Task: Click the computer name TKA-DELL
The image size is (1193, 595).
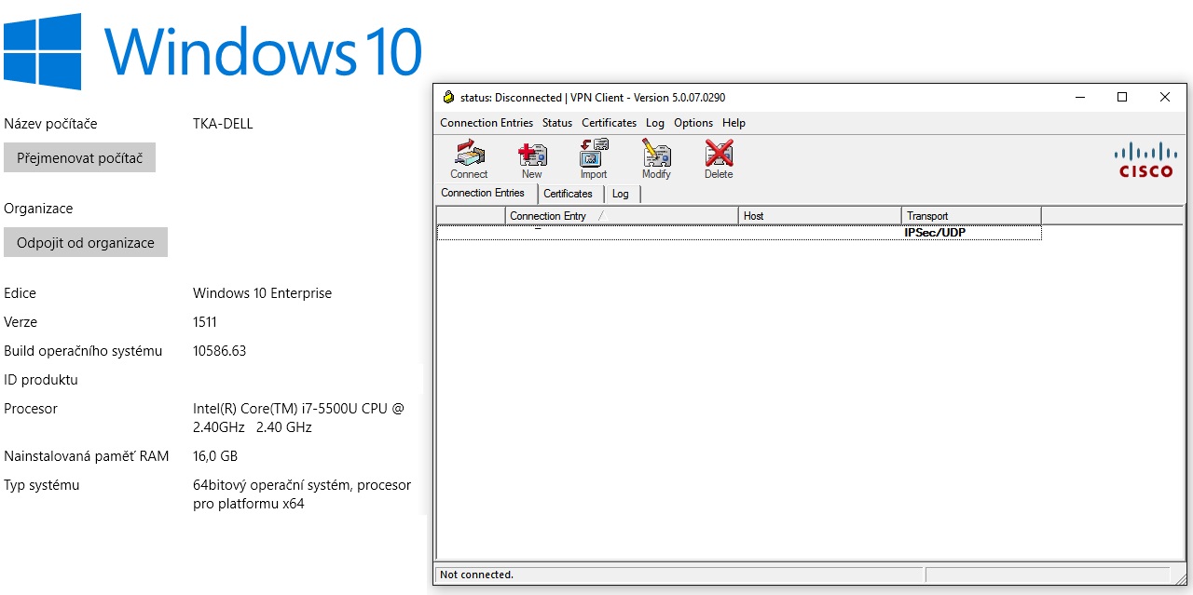Action: coord(223,124)
